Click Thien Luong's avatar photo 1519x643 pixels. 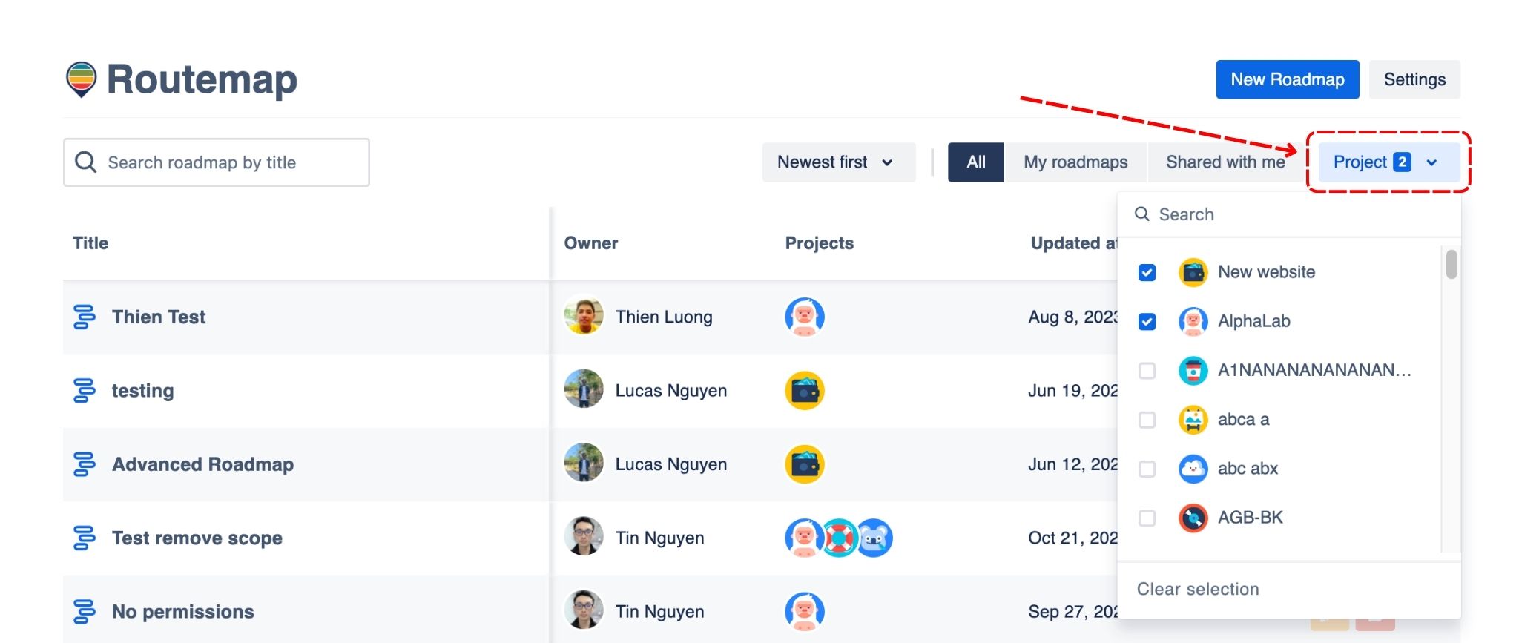pos(584,316)
